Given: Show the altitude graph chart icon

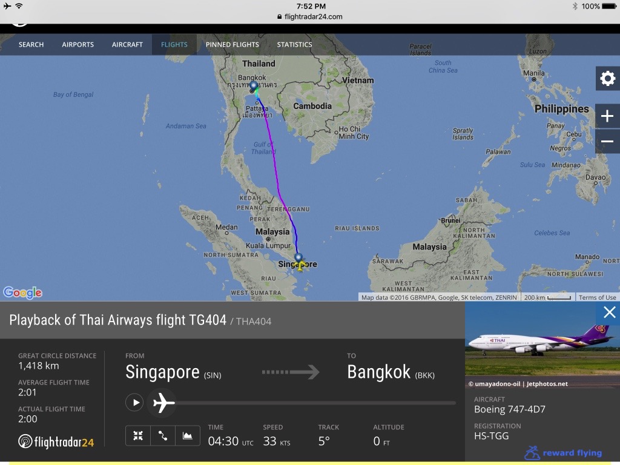Looking at the screenshot, I should coord(188,436).
